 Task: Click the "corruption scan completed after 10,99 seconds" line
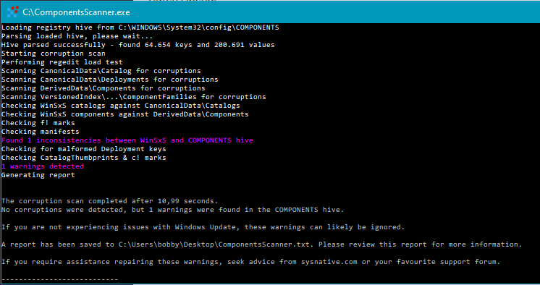[110, 201]
